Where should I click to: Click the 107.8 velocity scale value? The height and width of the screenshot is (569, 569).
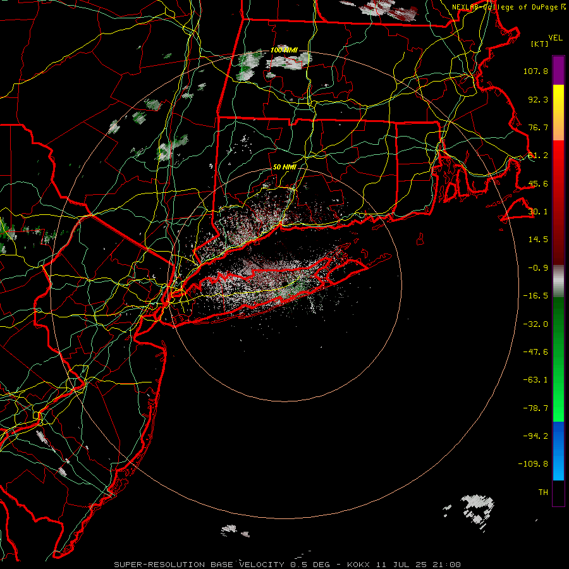[535, 71]
